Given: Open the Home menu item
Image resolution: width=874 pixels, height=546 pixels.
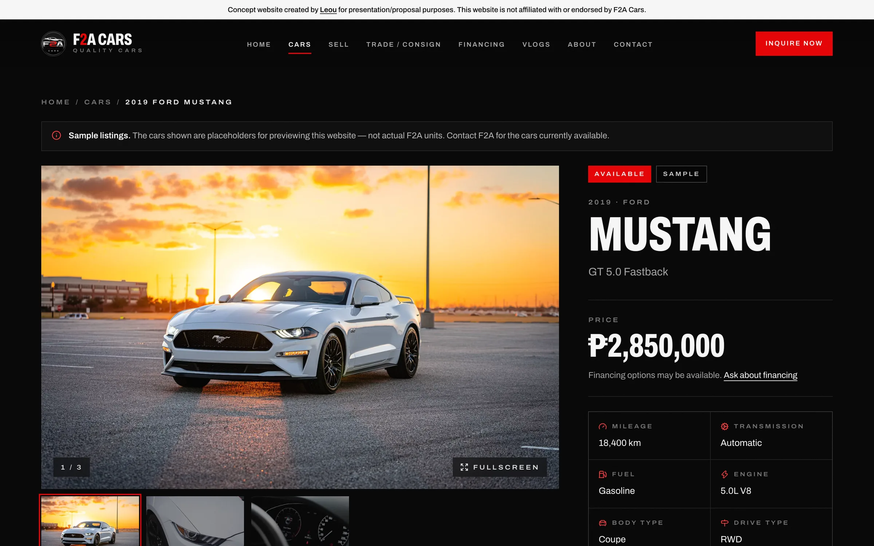Looking at the screenshot, I should (259, 44).
